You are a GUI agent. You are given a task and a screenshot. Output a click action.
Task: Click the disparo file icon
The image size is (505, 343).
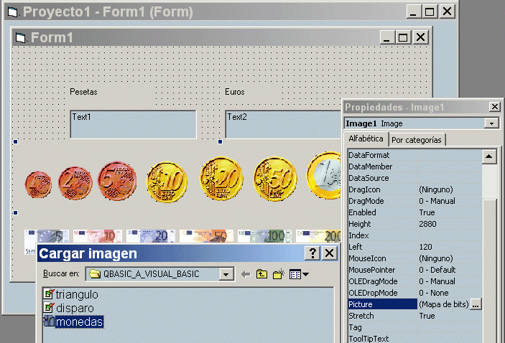coord(49,308)
